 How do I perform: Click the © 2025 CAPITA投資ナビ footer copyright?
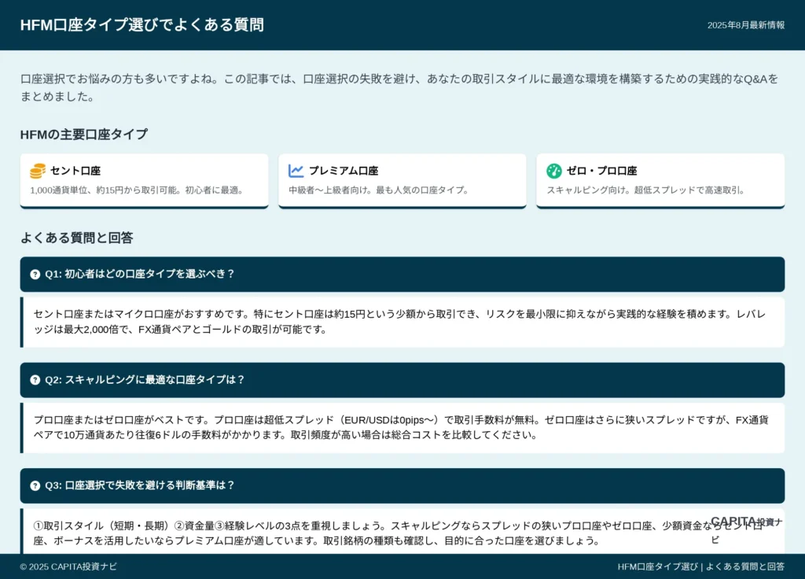click(x=68, y=566)
